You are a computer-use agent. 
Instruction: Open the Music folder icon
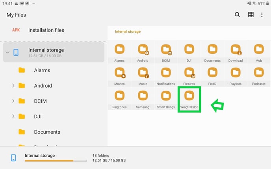coord(143,73)
